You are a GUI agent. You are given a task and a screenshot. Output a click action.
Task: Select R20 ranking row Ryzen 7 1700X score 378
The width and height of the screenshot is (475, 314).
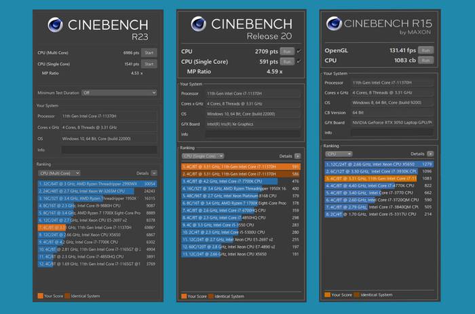tap(241, 203)
